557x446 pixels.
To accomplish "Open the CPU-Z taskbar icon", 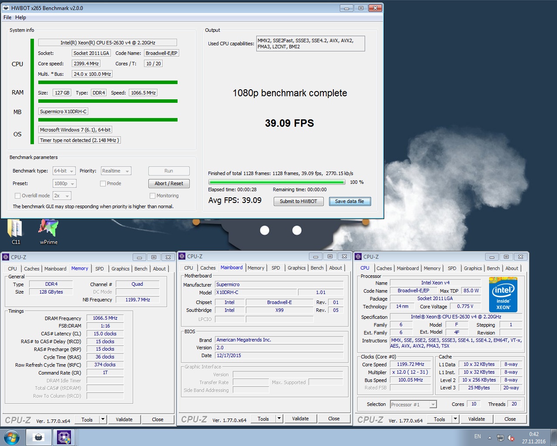I will pos(64,437).
